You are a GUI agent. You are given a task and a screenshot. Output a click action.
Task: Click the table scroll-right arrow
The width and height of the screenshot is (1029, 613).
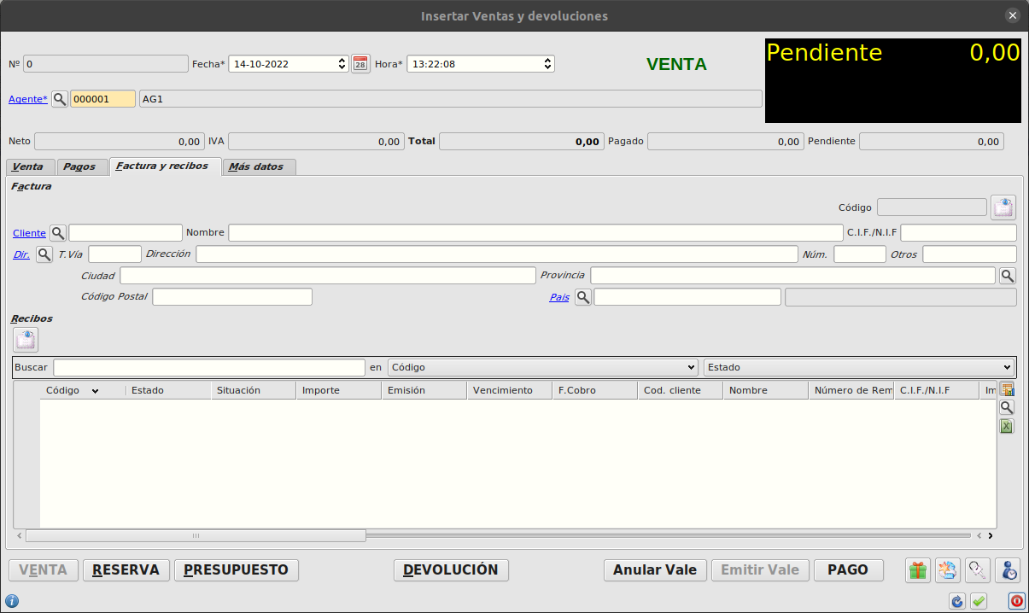pyautogui.click(x=991, y=536)
